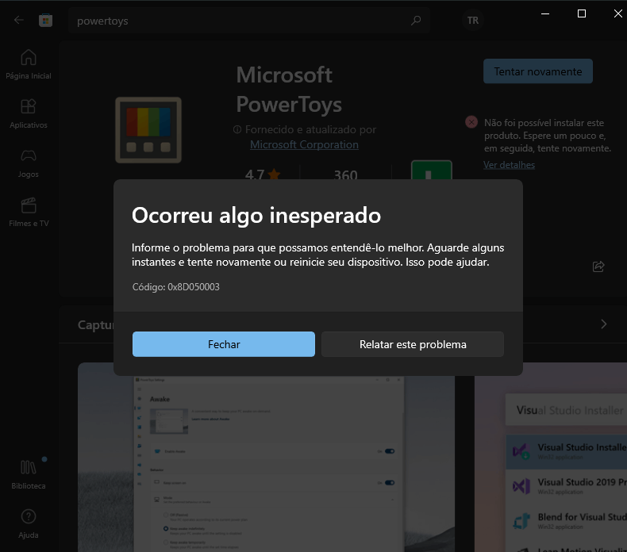
Task: Open Aplicativos in the sidebar
Action: point(29,114)
